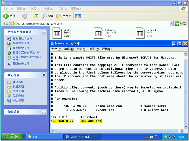Expand the 详细信息 panel

[x=44, y=112]
